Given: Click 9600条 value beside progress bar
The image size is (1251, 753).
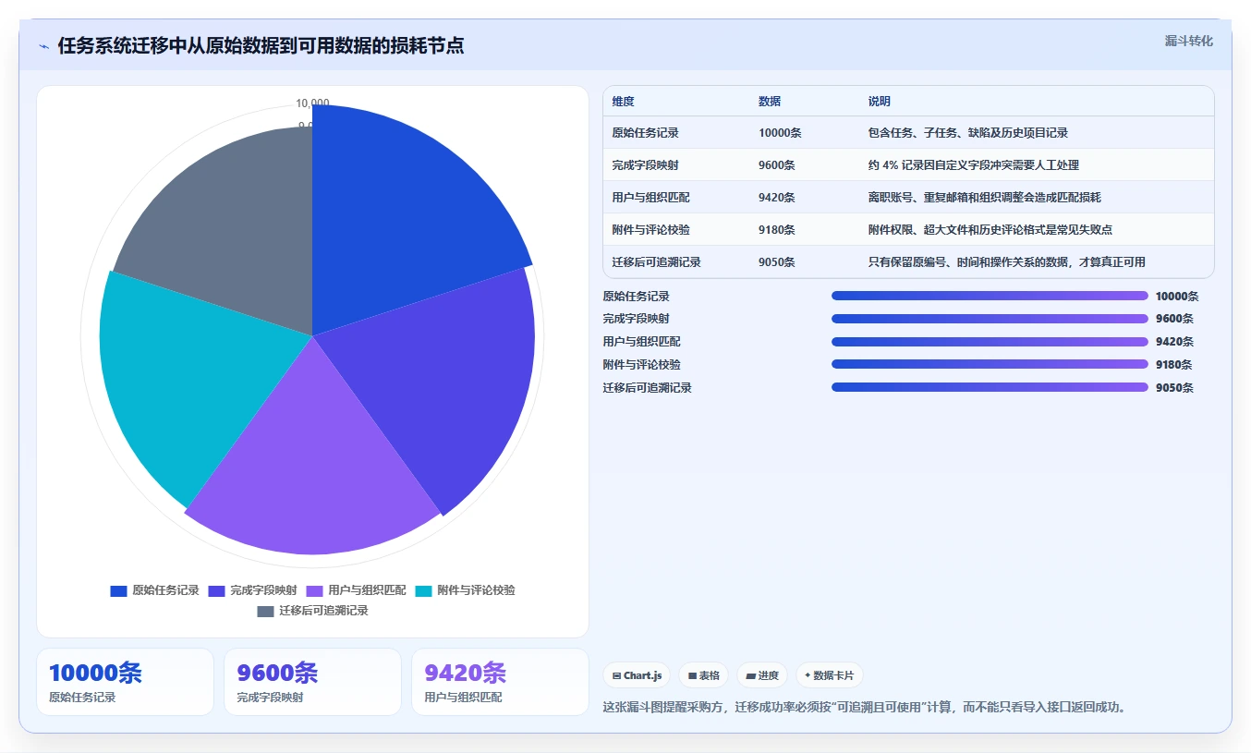Looking at the screenshot, I should coord(1174,319).
